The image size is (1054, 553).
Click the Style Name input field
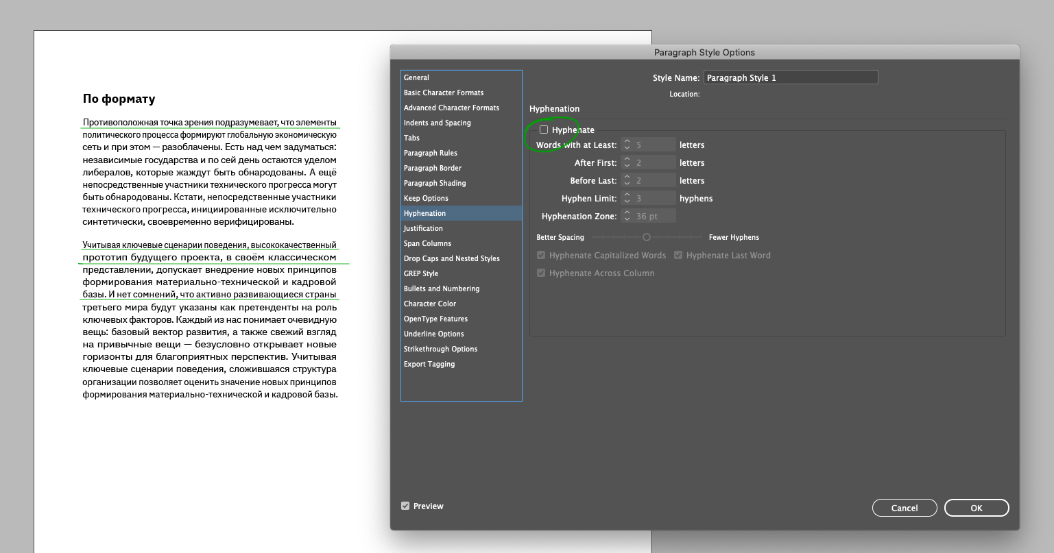791,77
